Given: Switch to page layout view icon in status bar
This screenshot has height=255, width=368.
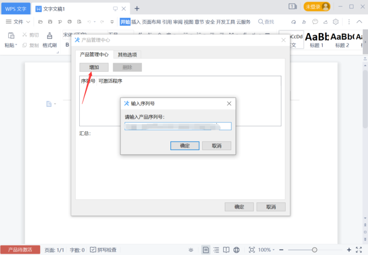Looking at the screenshot, I should [206, 250].
